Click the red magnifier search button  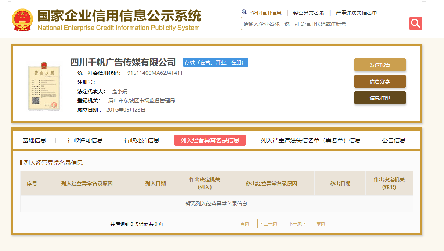pos(415,23)
